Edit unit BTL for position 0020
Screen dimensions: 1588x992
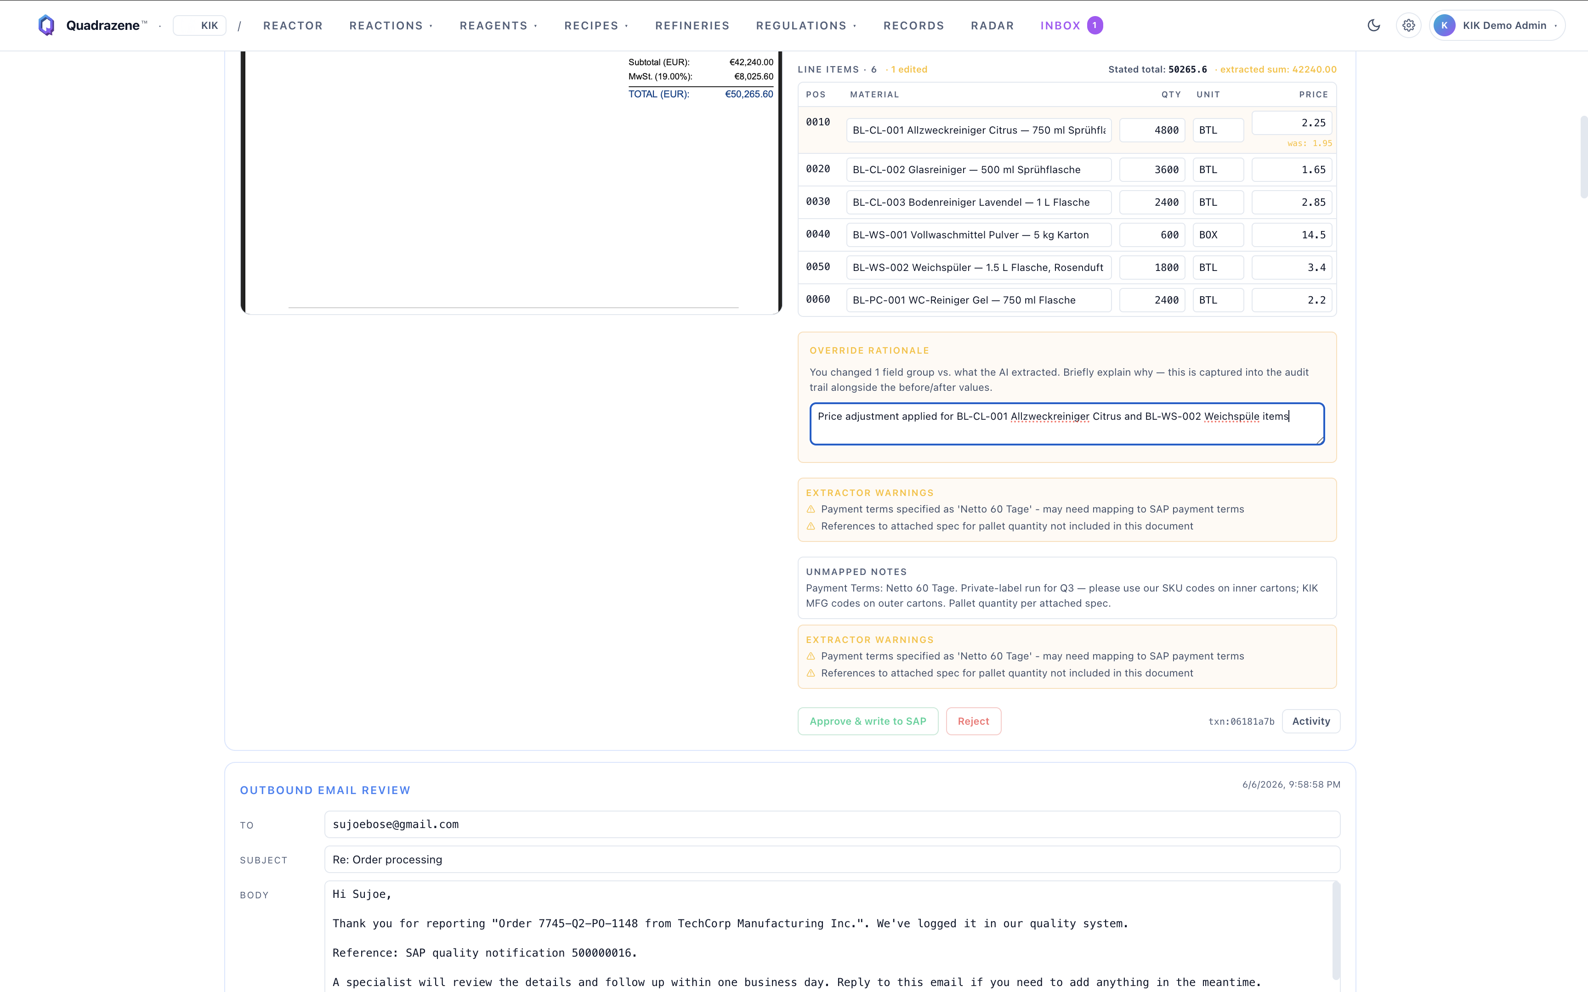pyautogui.click(x=1218, y=169)
